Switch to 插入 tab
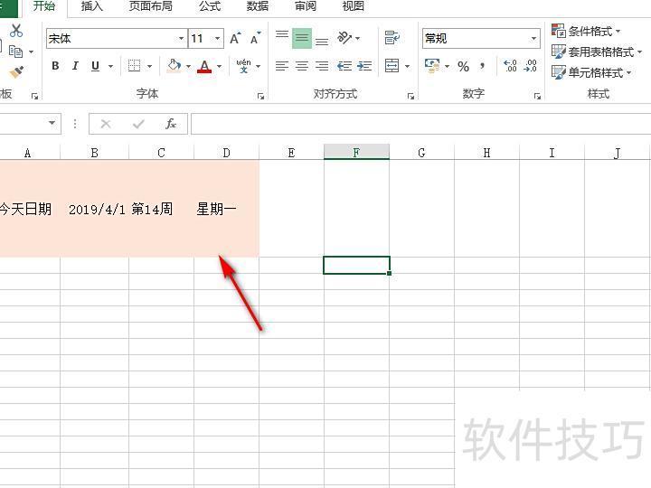The image size is (651, 488). (91, 6)
